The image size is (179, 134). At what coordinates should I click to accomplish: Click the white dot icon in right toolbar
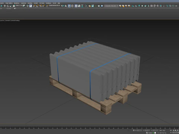142,6
